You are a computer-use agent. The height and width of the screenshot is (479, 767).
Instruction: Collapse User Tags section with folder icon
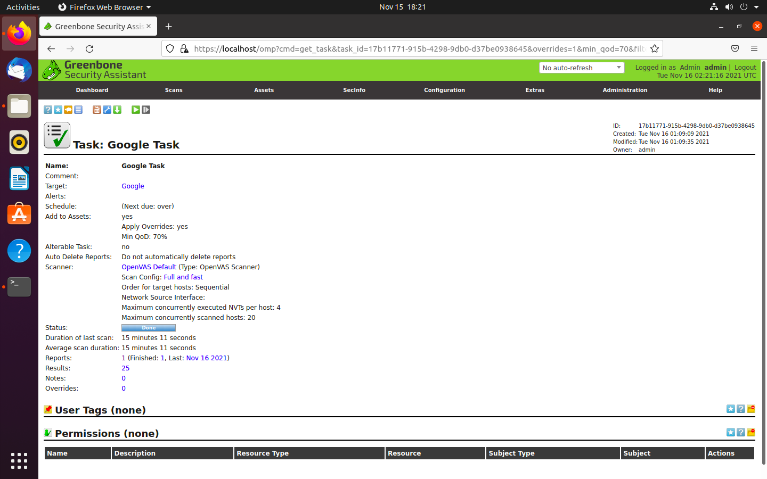[x=751, y=409]
